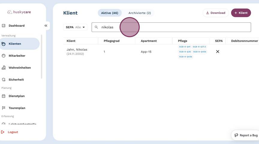Click the SGB XI §36 tag

(x=185, y=52)
